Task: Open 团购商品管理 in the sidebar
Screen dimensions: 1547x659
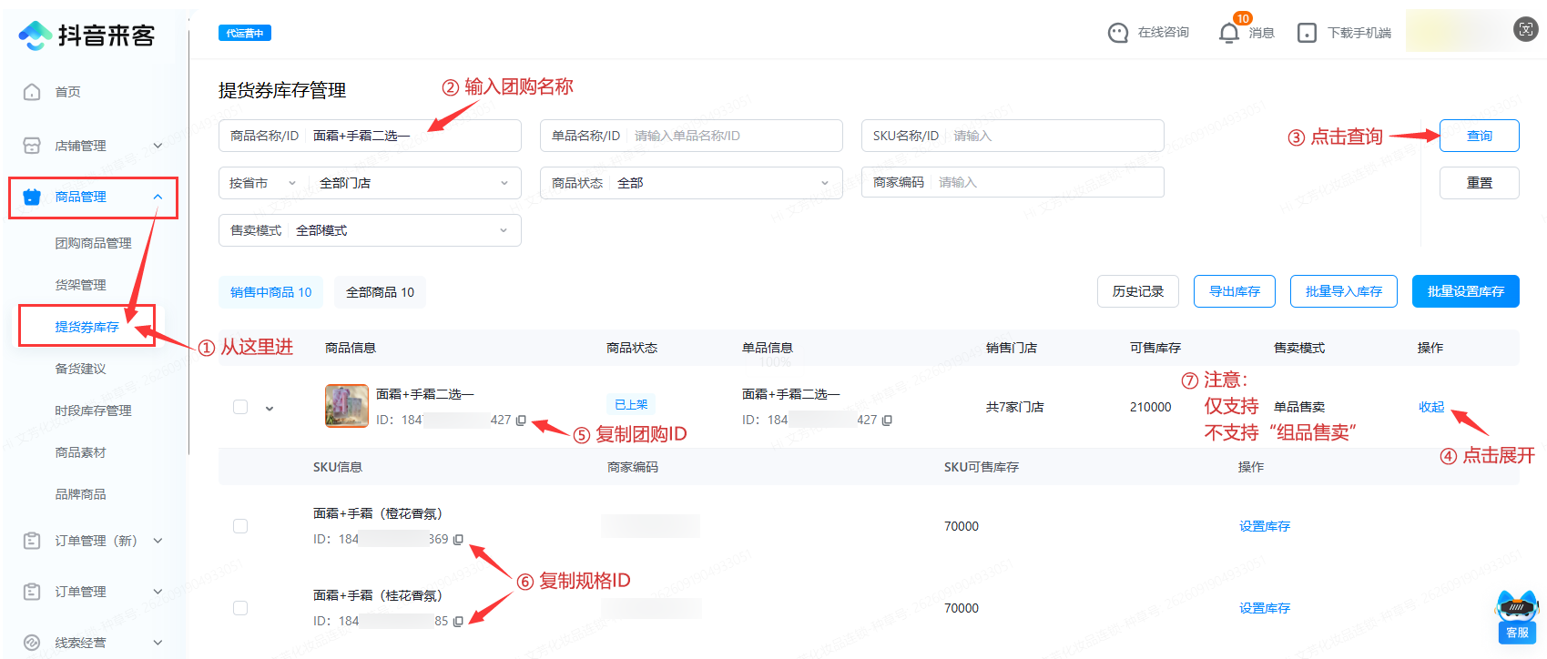Action: click(x=93, y=243)
